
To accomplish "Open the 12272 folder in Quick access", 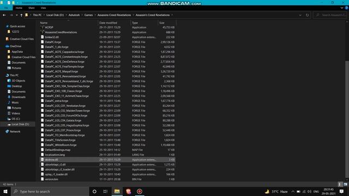I will coord(15,32).
